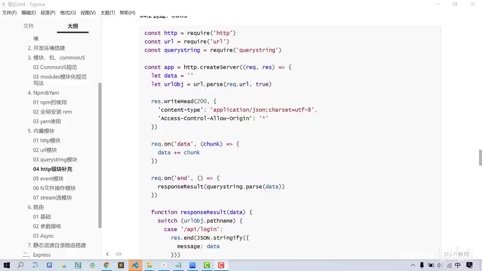Go to 03 querystring模块
This screenshot has width=482, height=271.
55,160
